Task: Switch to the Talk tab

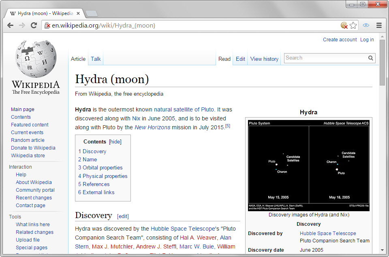Action: point(96,59)
